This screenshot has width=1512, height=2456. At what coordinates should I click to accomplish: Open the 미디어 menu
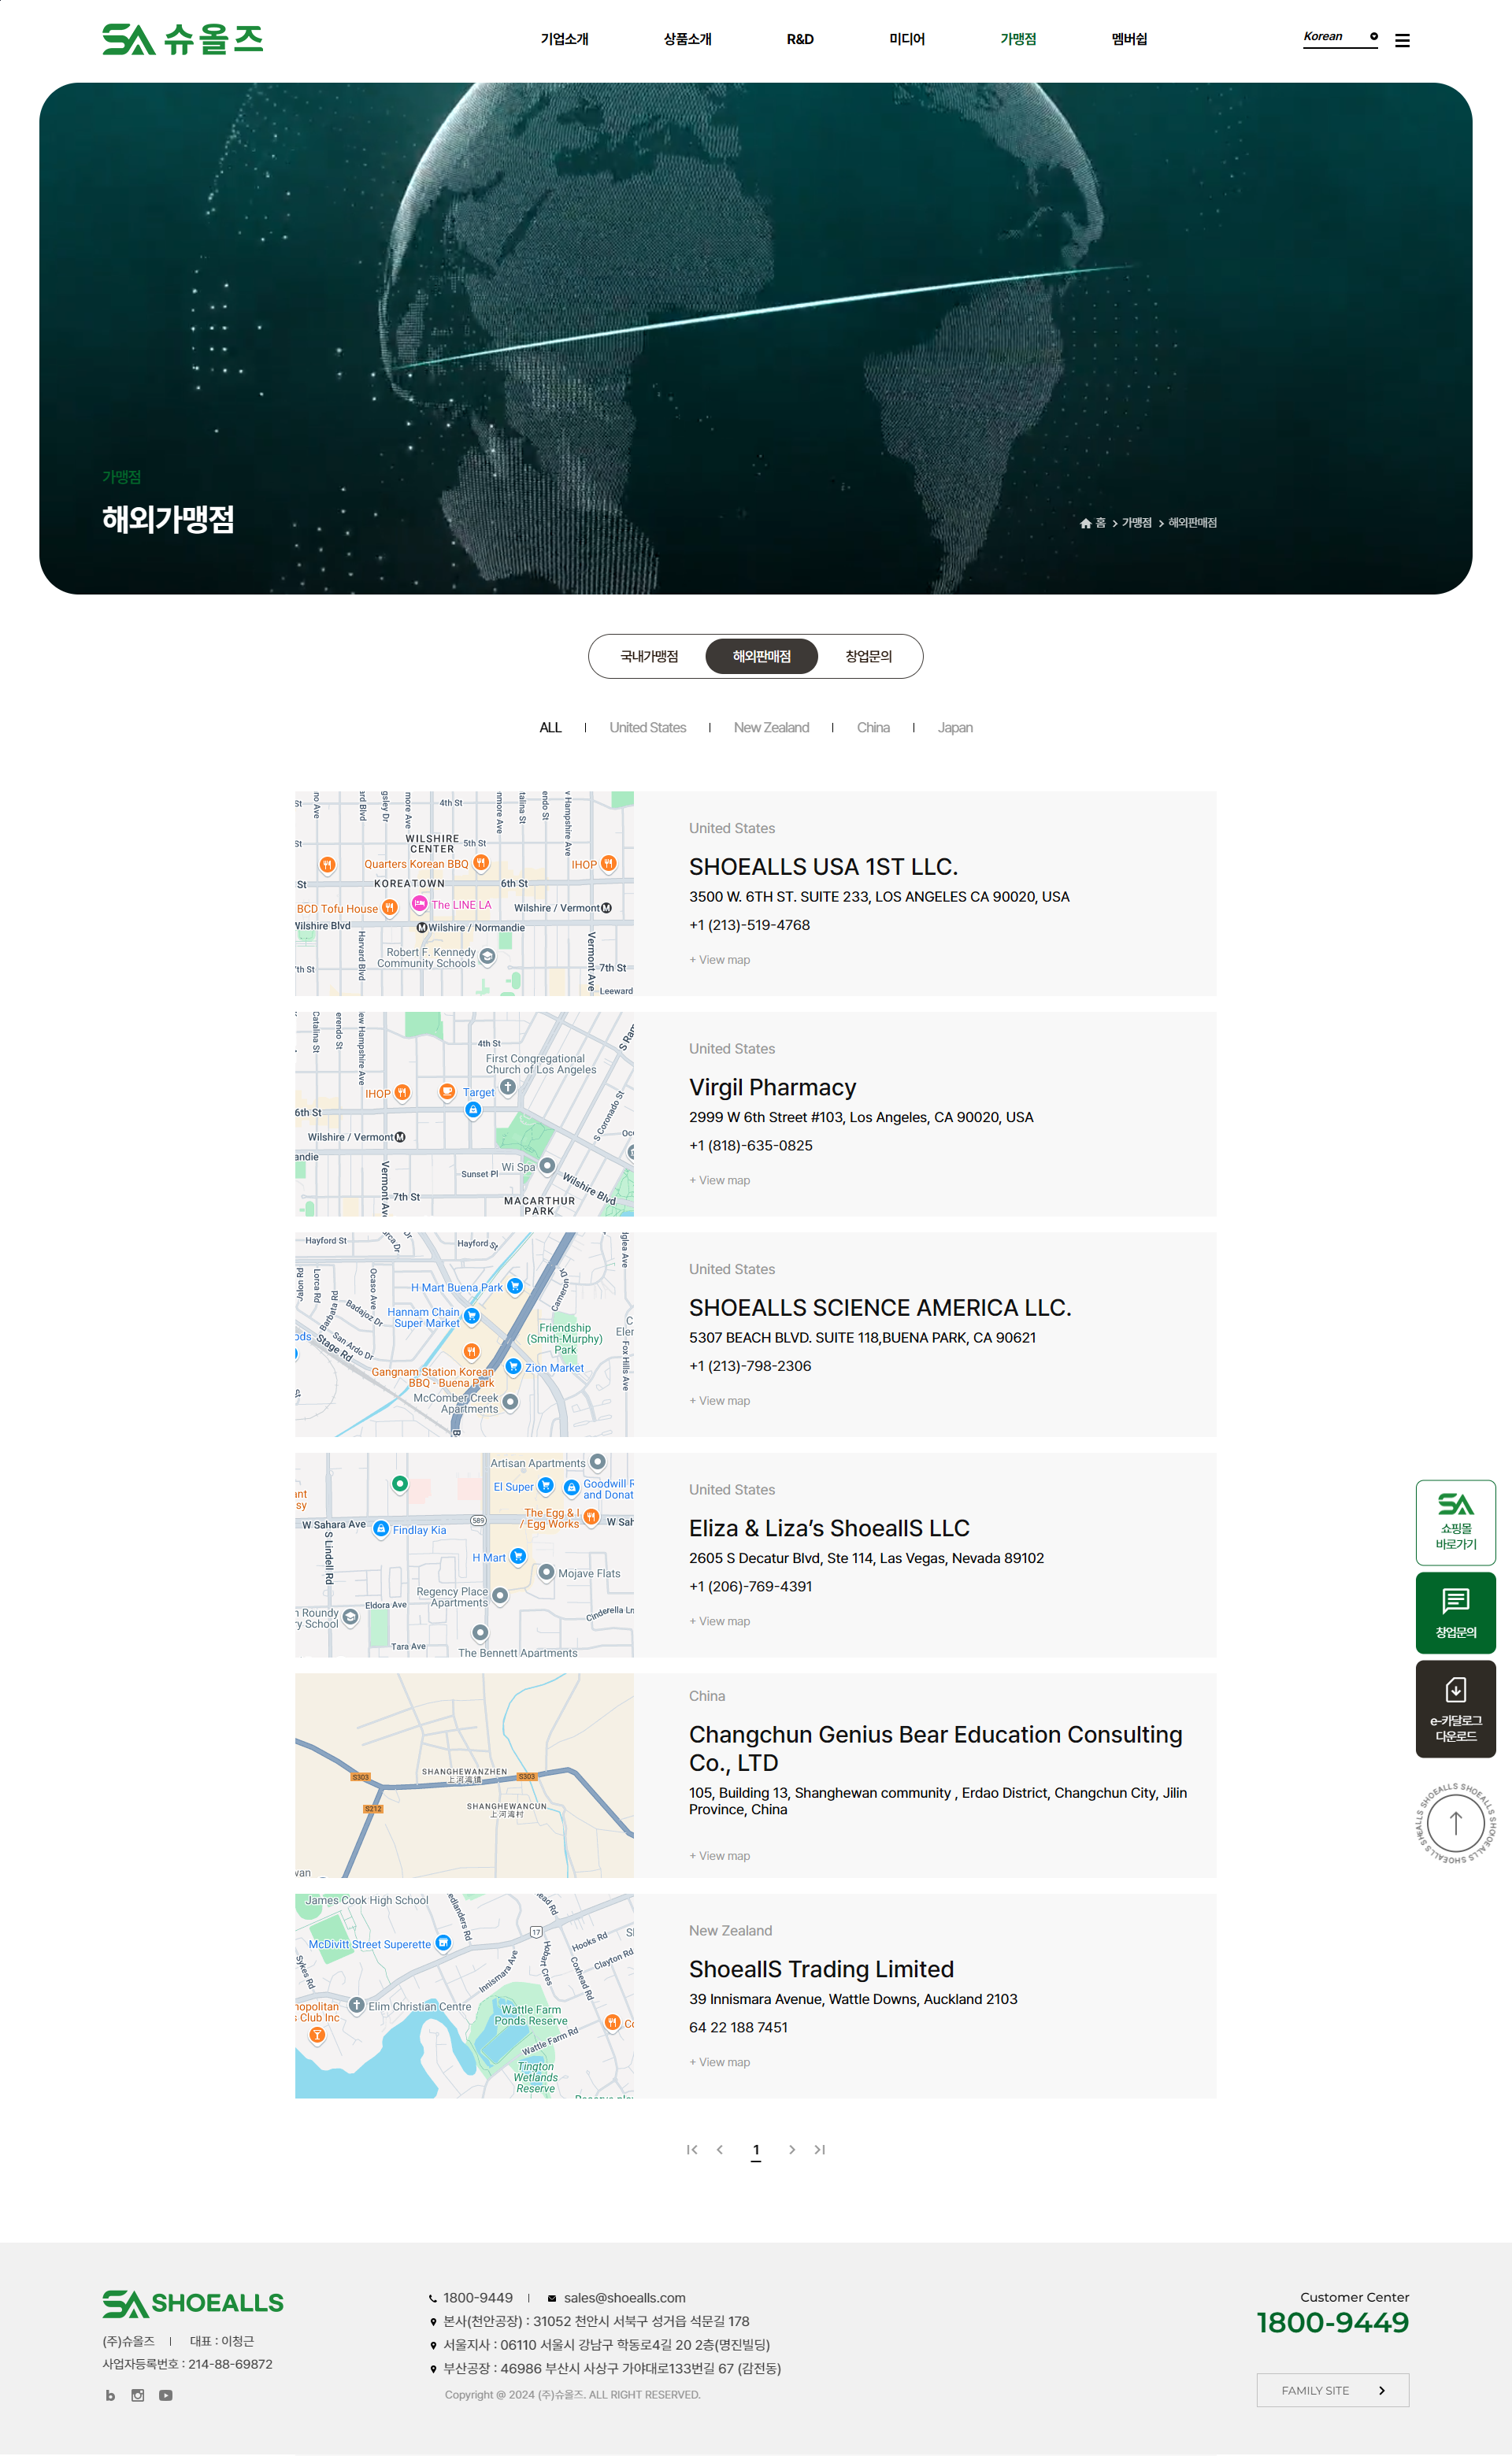coord(907,39)
